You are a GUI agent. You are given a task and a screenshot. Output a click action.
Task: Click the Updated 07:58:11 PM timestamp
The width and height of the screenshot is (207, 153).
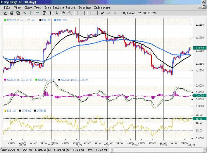click(139, 13)
